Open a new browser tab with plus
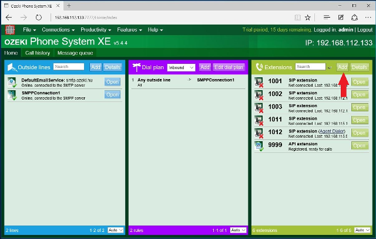The height and width of the screenshot is (239, 376). point(69,5)
